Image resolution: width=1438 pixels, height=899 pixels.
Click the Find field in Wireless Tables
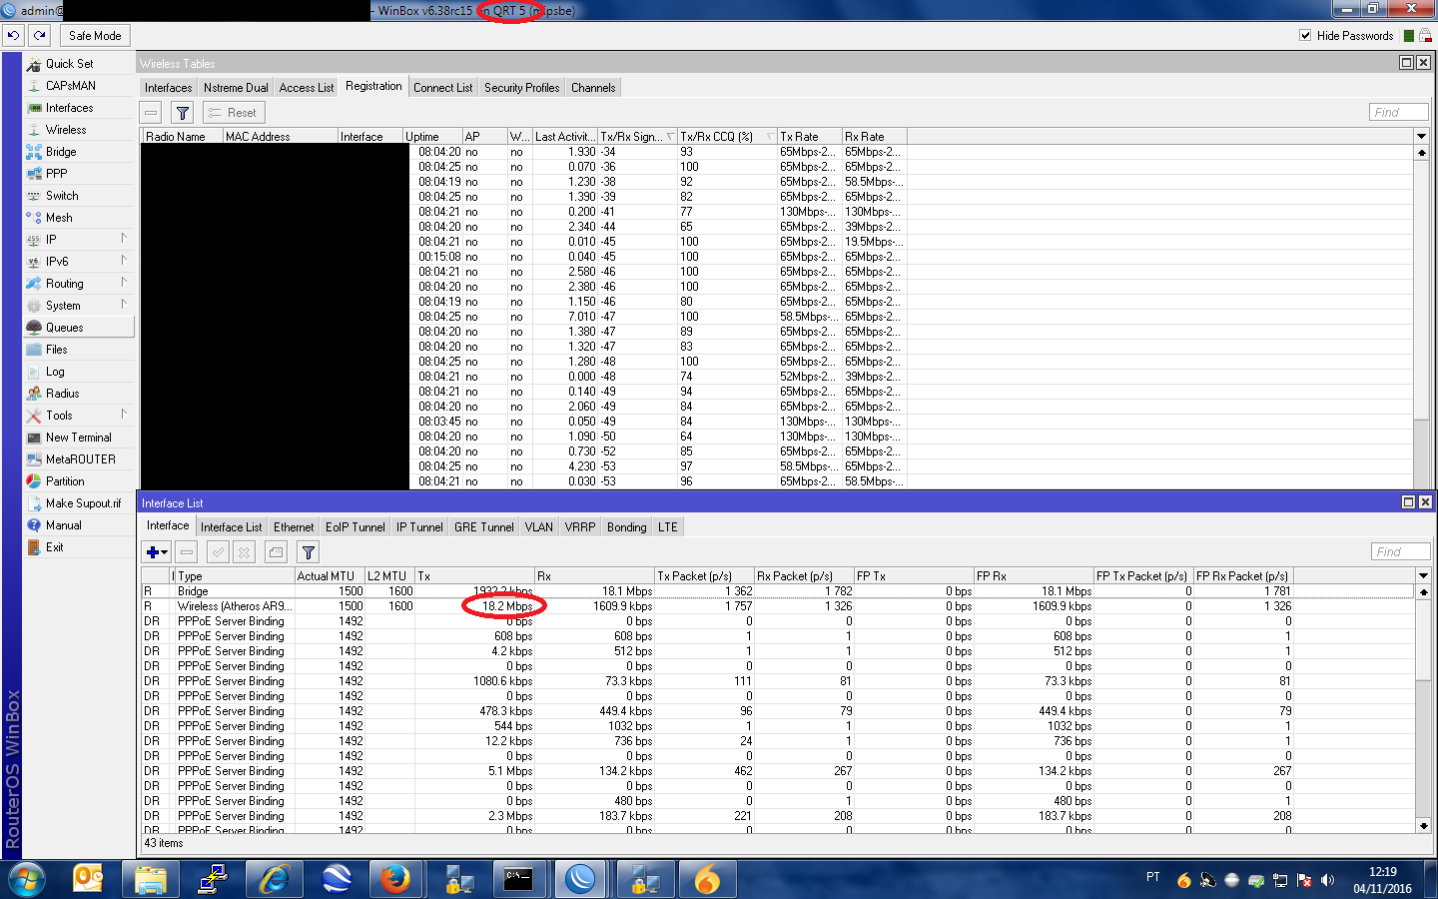coord(1398,113)
